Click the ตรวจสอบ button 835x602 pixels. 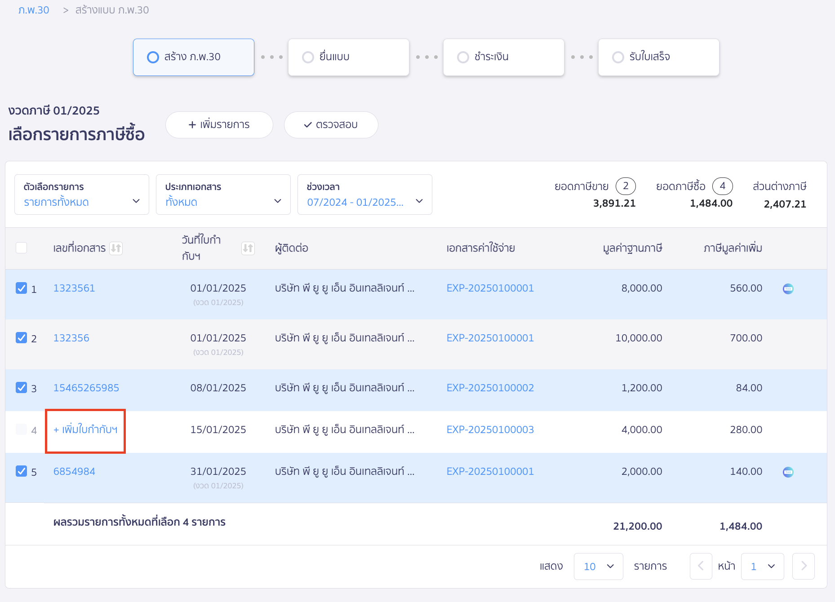(x=331, y=124)
